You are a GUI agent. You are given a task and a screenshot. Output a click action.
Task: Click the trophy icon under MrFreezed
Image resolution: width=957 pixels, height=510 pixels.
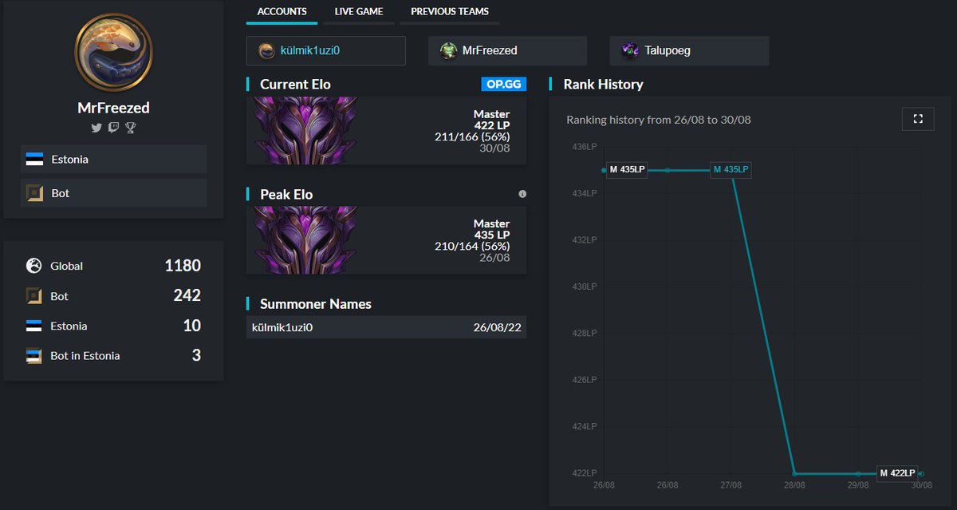pyautogui.click(x=130, y=128)
